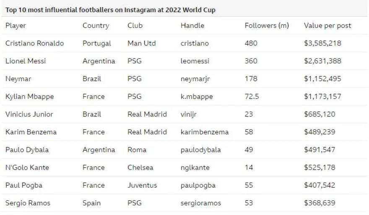Click the neymarjr handle cell
This screenshot has height=215, width=369.
pyautogui.click(x=195, y=79)
